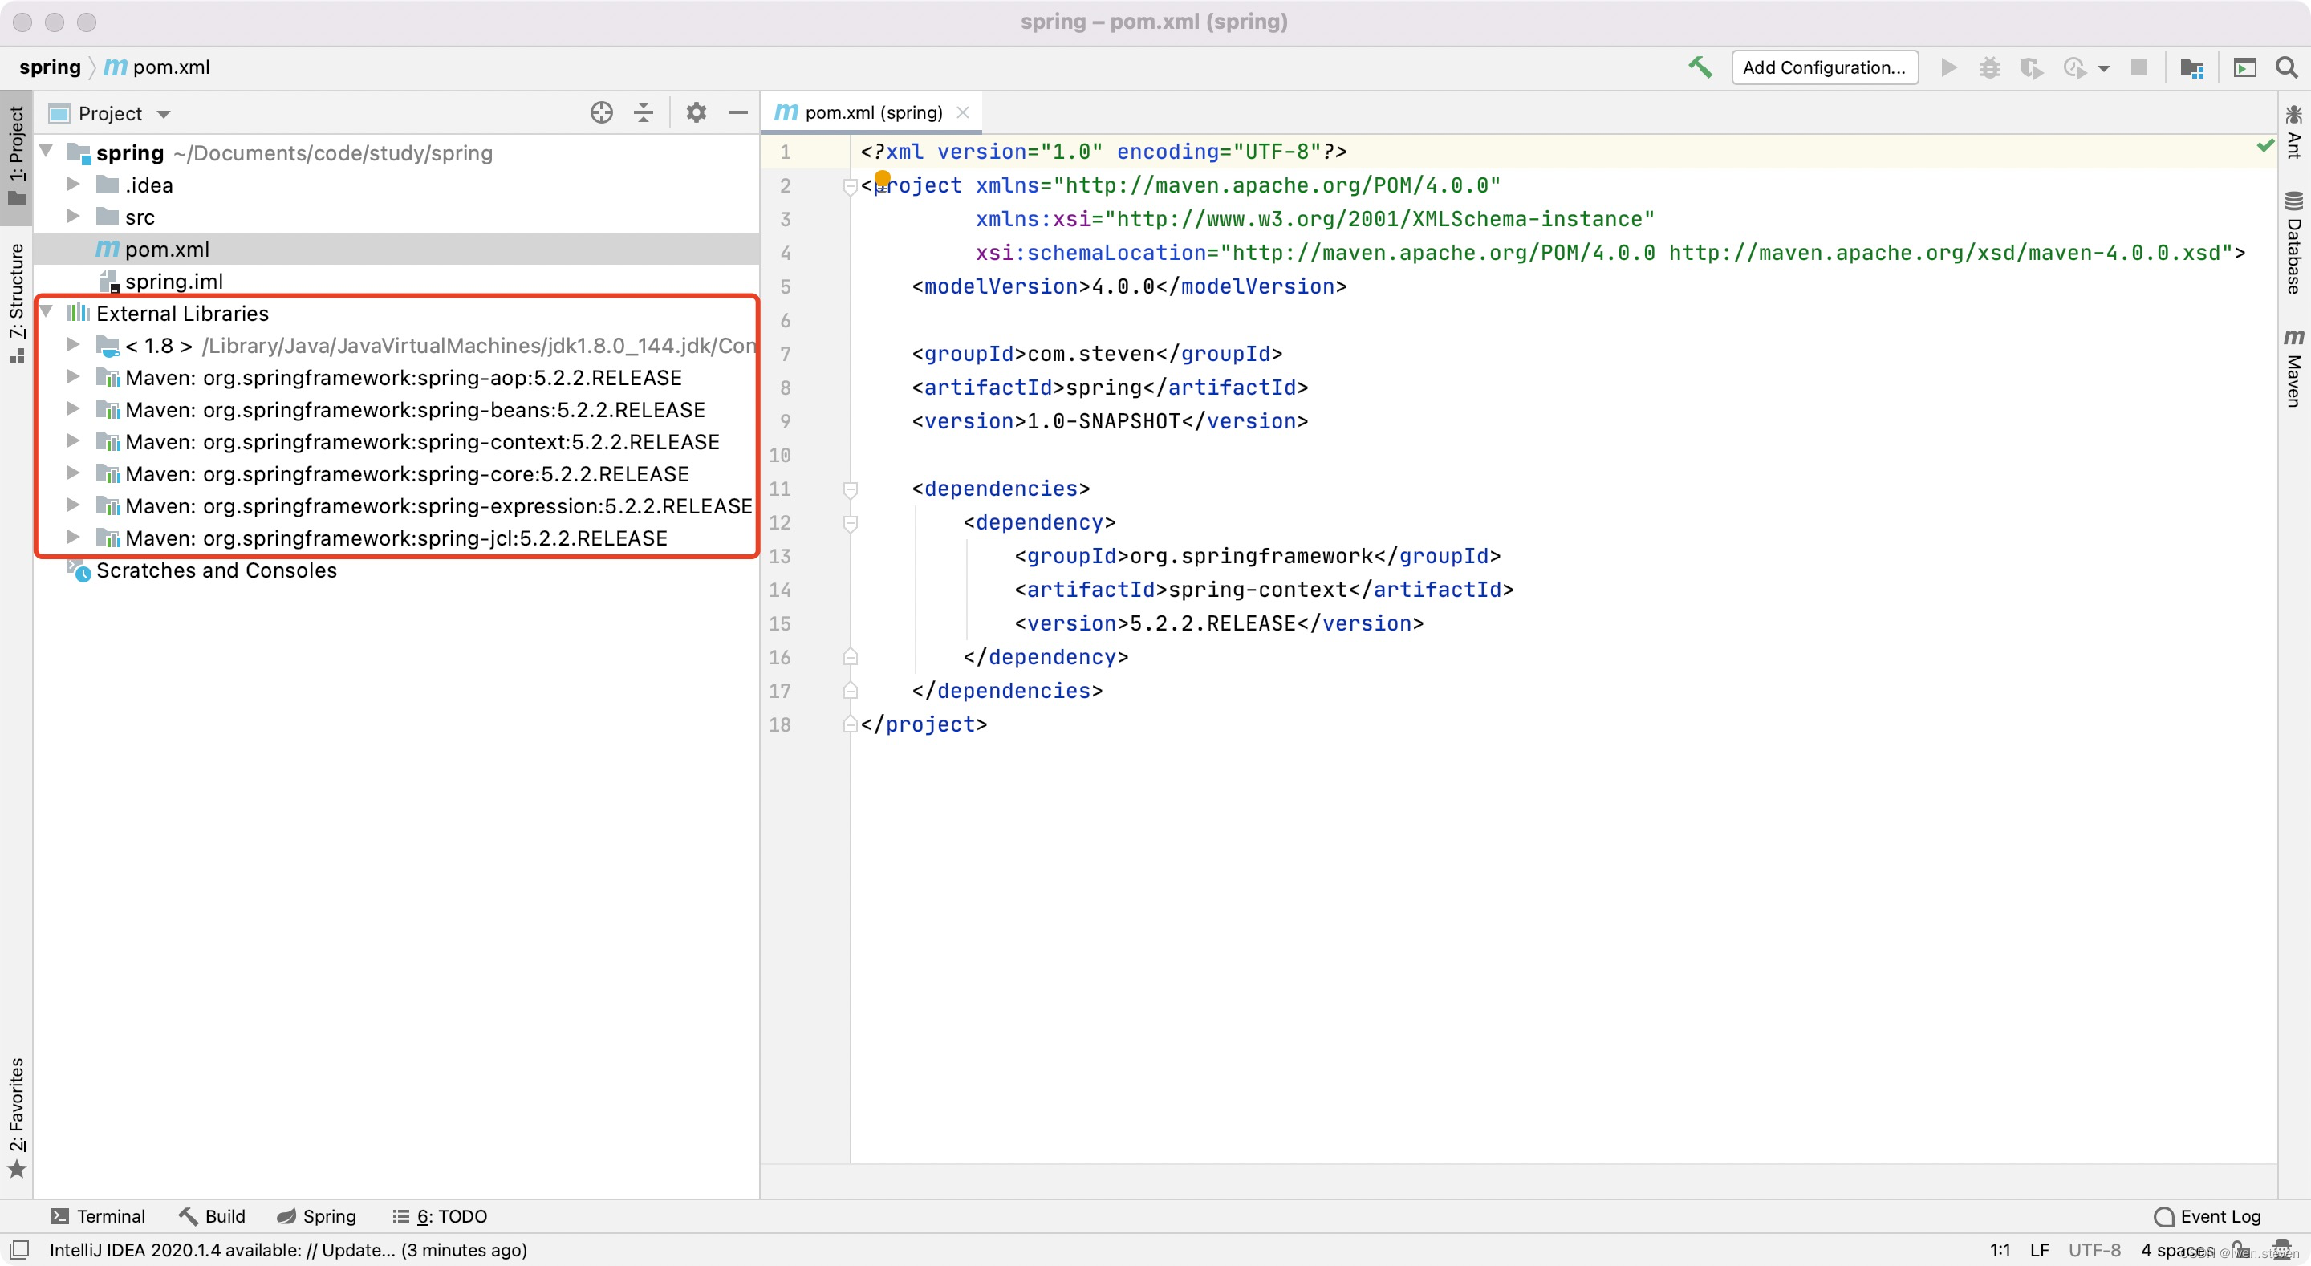Toggle fold end marker at line 18
2311x1266 pixels.
[x=850, y=724]
